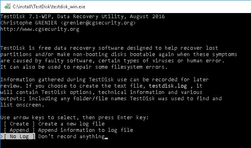251x148 pixels.
Task: Click 'Create a new log file' description
Action: pos(72,124)
